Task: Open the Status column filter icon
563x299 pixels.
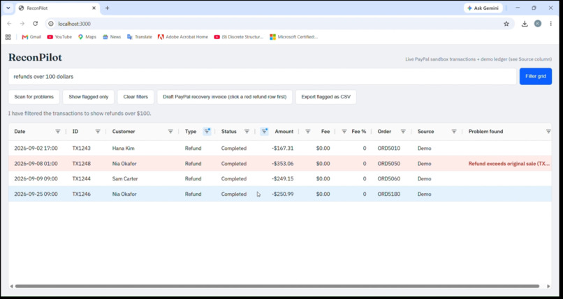Action: [247, 132]
